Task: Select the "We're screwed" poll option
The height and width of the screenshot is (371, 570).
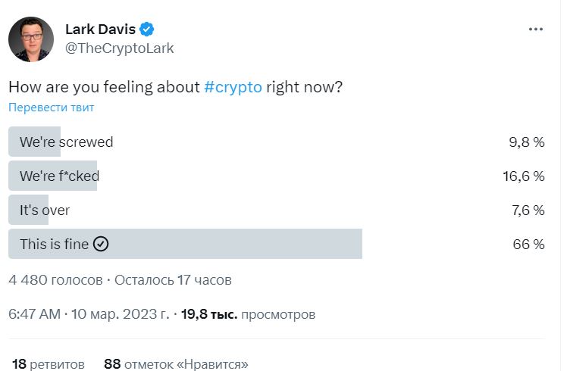Action: (x=67, y=142)
